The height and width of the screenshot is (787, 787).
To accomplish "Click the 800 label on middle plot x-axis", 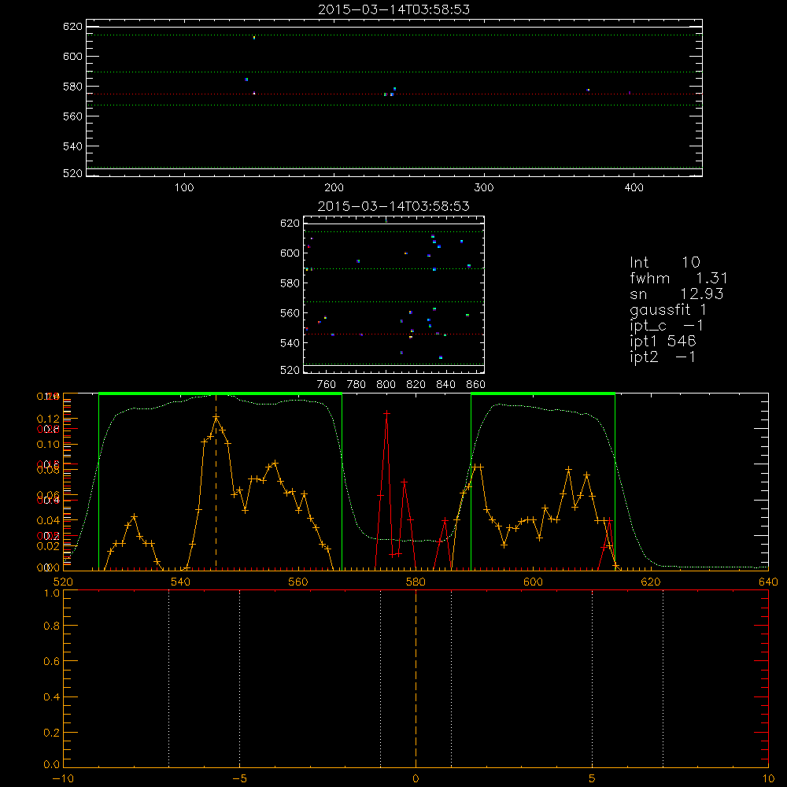I will coord(386,385).
